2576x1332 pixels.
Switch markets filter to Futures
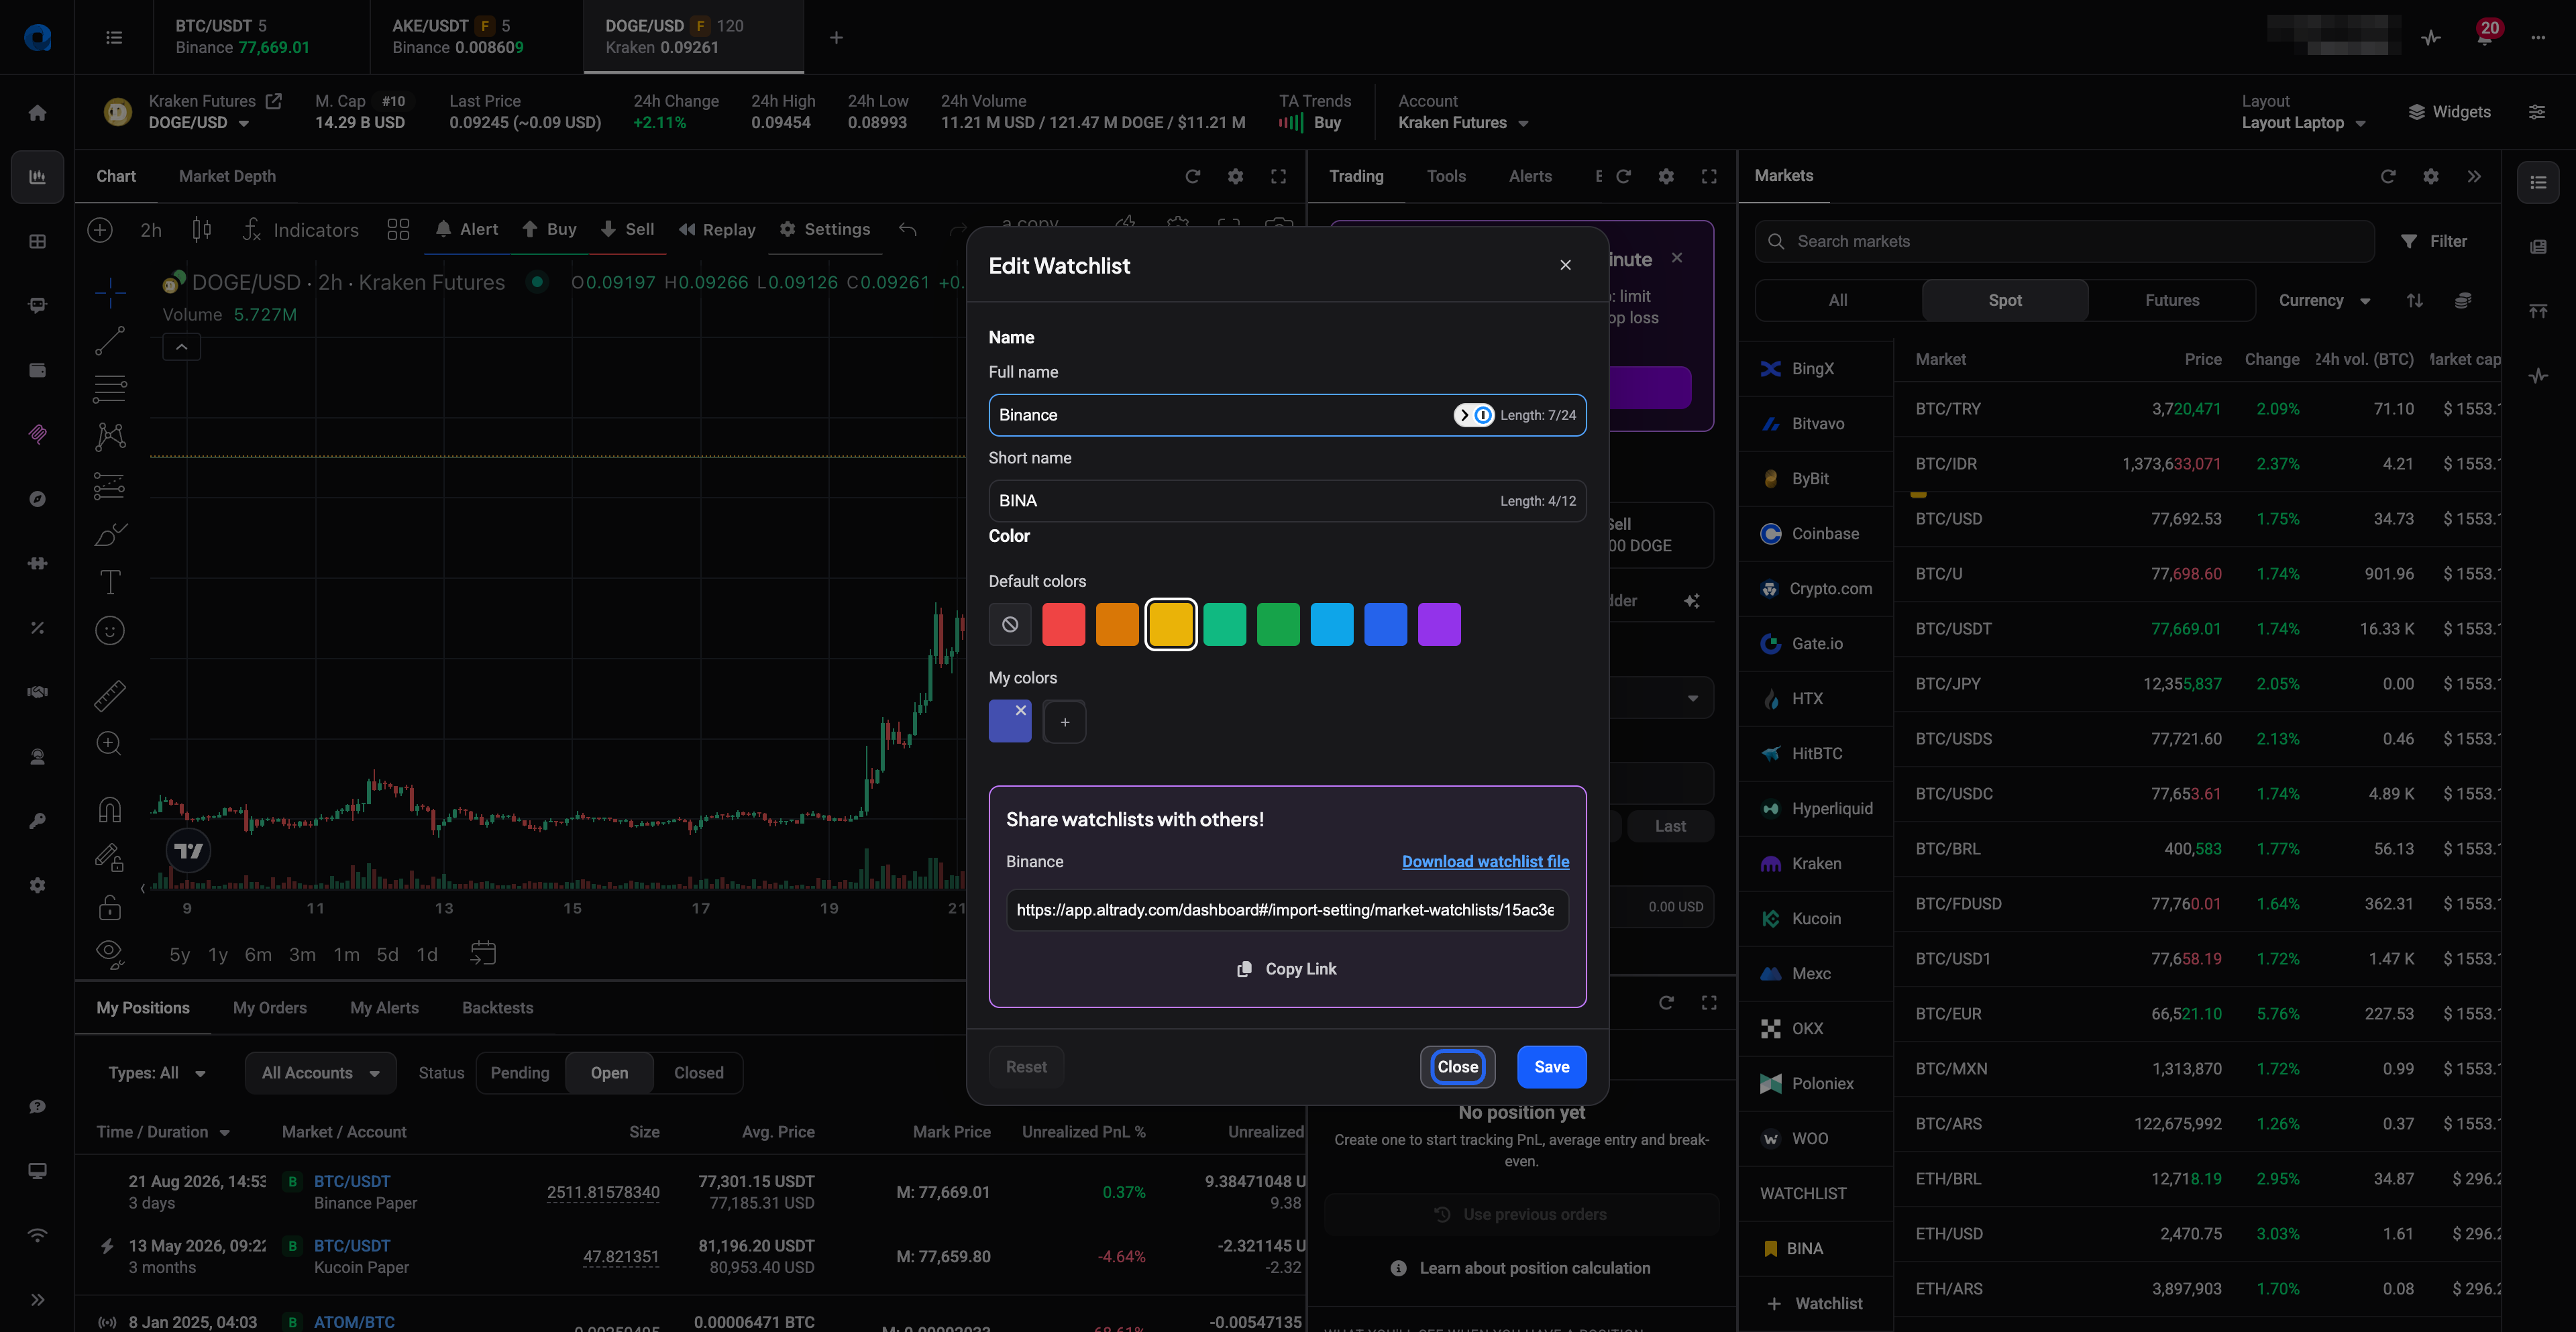[x=2171, y=300]
